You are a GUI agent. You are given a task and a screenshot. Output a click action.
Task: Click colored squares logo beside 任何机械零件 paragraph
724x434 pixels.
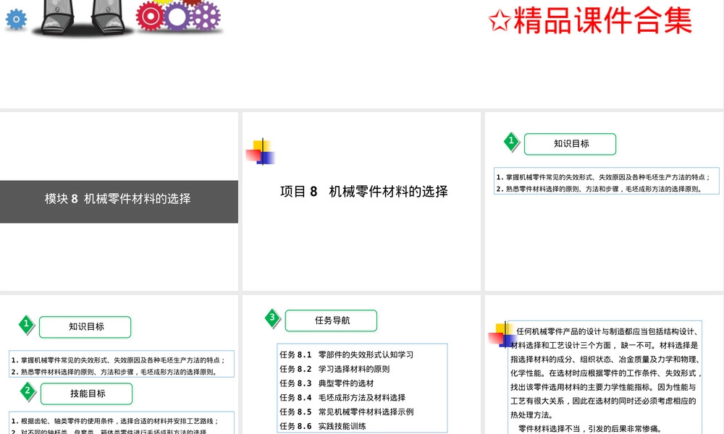502,335
